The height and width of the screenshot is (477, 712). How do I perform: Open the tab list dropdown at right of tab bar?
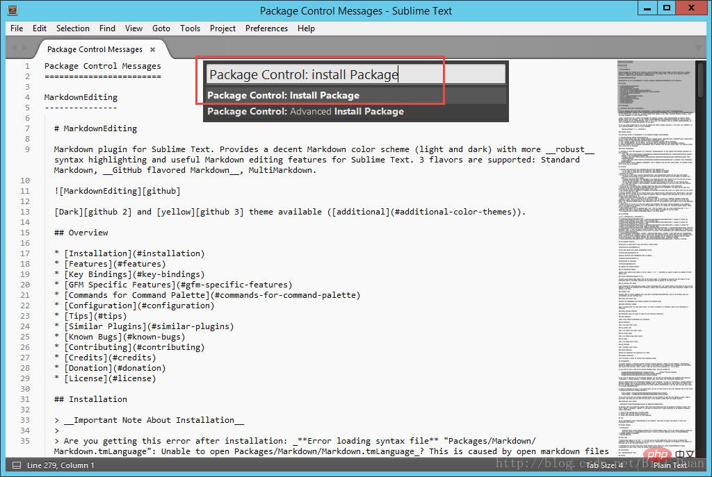point(698,48)
